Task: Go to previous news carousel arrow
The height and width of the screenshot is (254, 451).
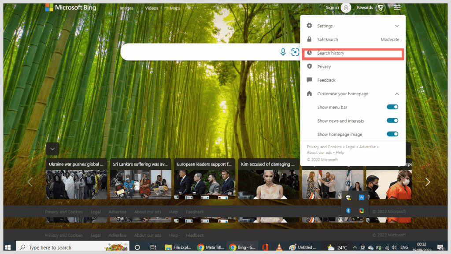Action: 30,182
